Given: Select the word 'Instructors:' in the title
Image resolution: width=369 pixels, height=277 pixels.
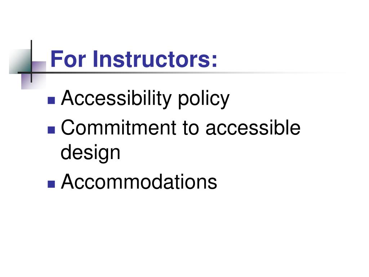Looking at the screenshot, I should [155, 59].
